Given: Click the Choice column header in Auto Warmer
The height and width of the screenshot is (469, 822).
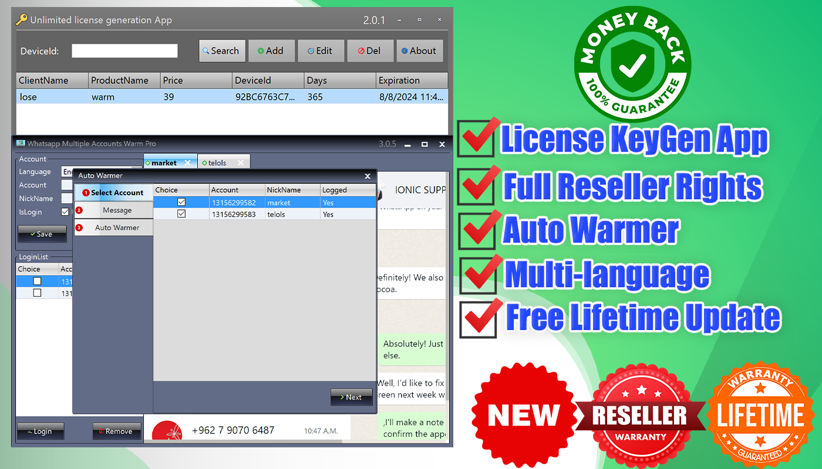Looking at the screenshot, I should click(181, 190).
